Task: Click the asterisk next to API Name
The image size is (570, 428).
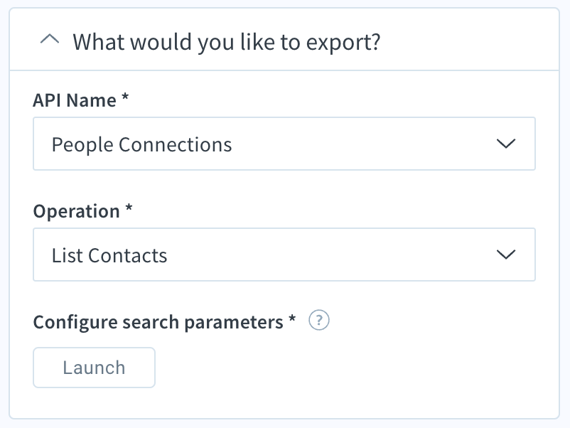Action: pos(125,97)
